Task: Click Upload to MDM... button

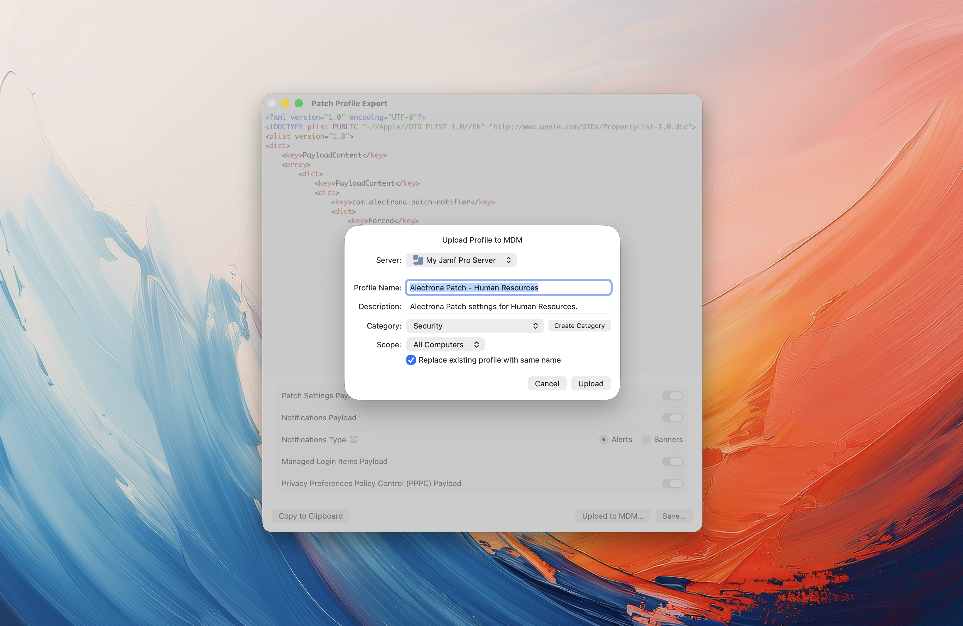Action: point(613,516)
